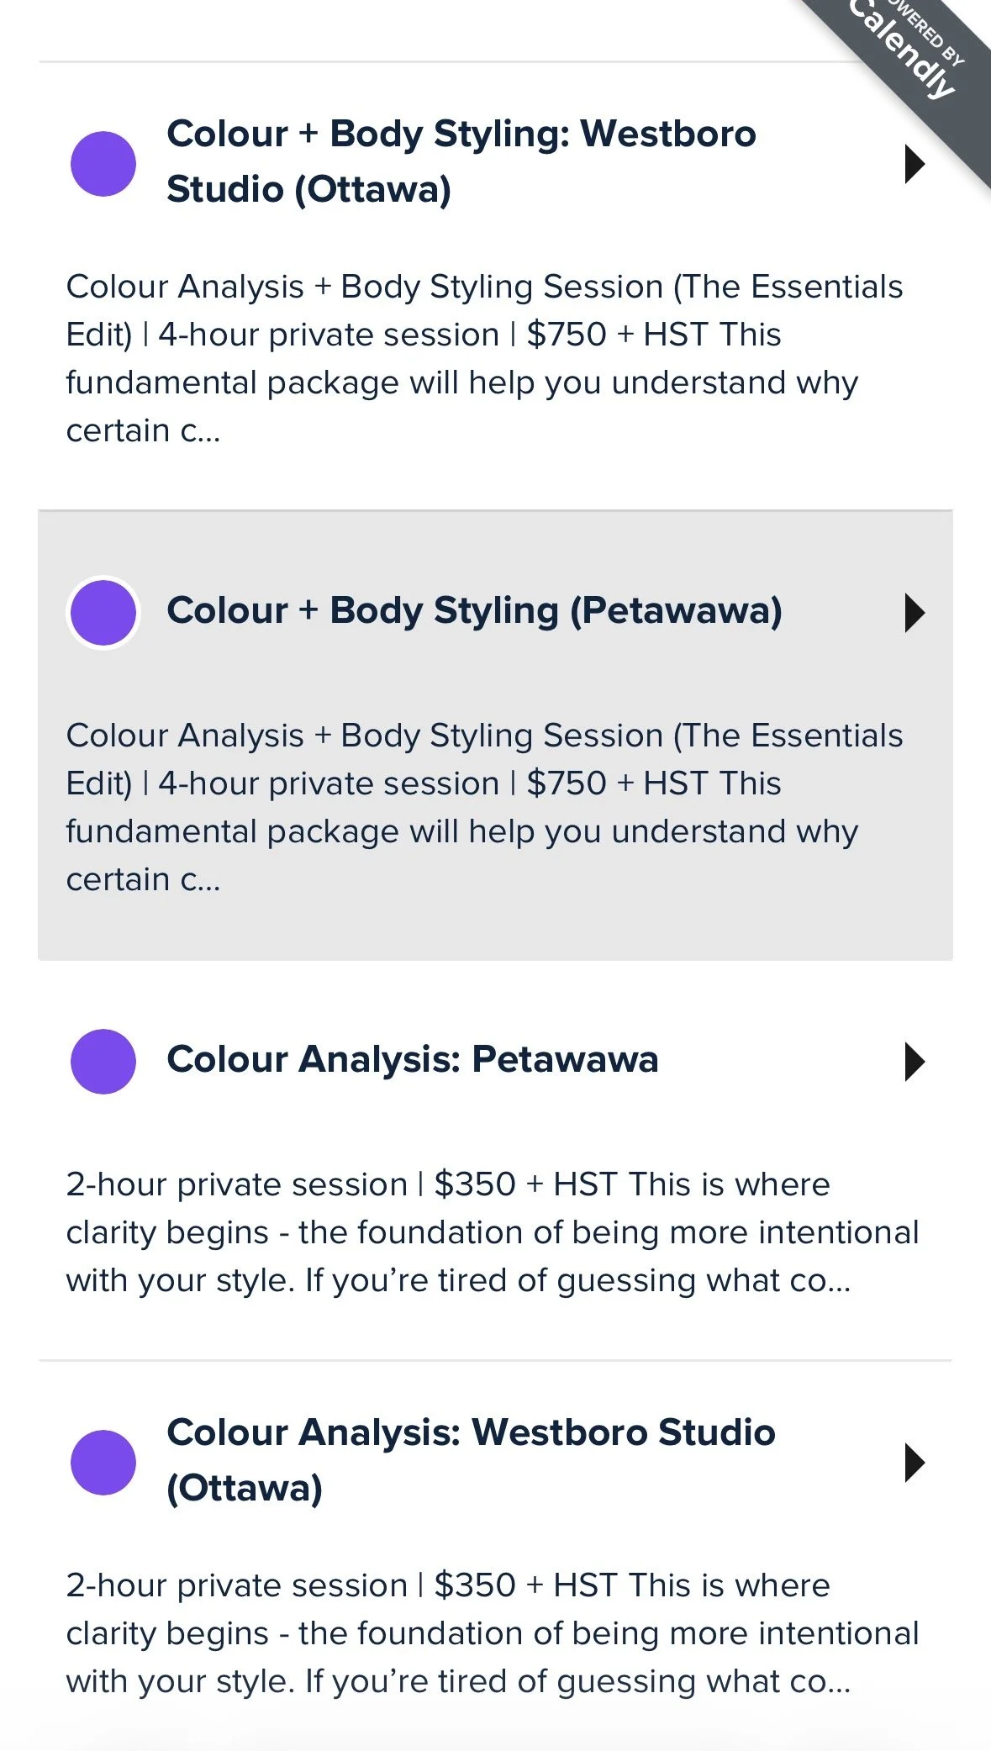Click purple dot beside Westboro Colour + Body Styling
Screen dimensions: 991x1751
click(103, 163)
